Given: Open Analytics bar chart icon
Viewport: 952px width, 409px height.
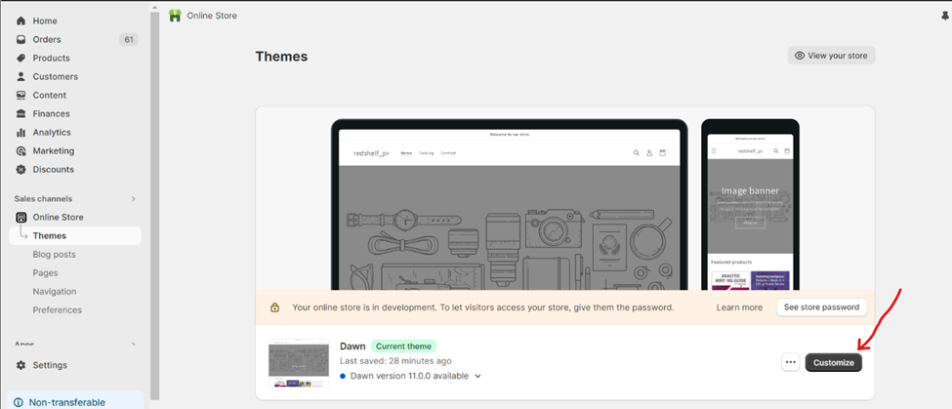Looking at the screenshot, I should click(21, 132).
